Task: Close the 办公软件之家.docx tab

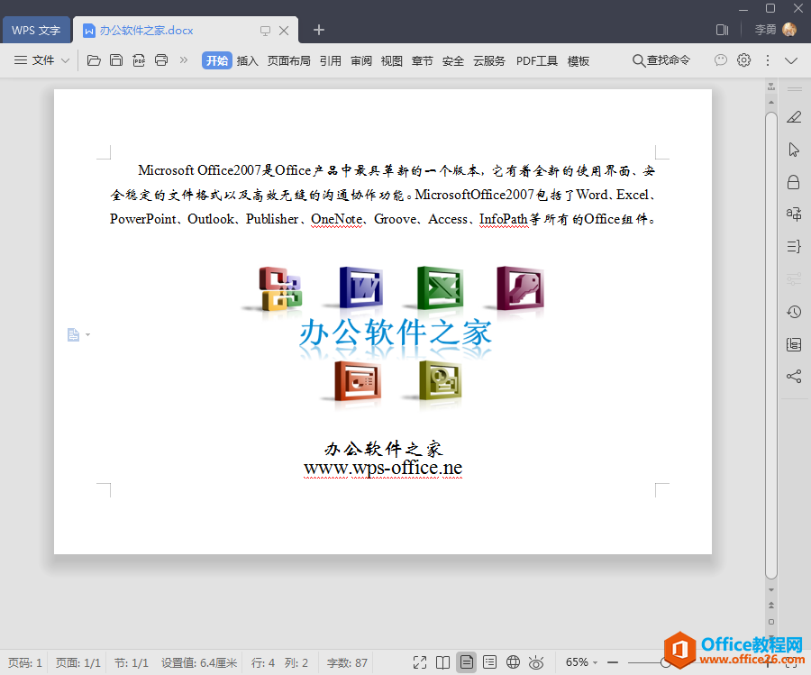Action: 284,31
